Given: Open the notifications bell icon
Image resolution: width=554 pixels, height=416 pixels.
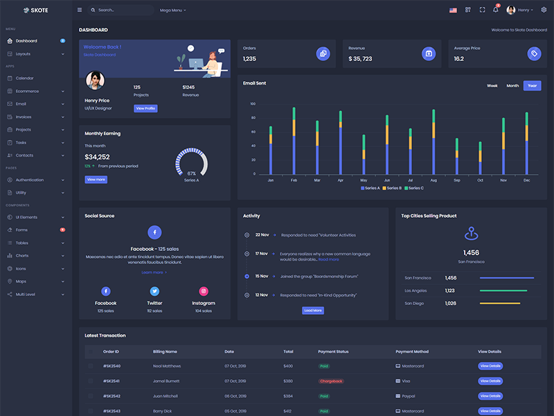Looking at the screenshot, I should click(496, 10).
